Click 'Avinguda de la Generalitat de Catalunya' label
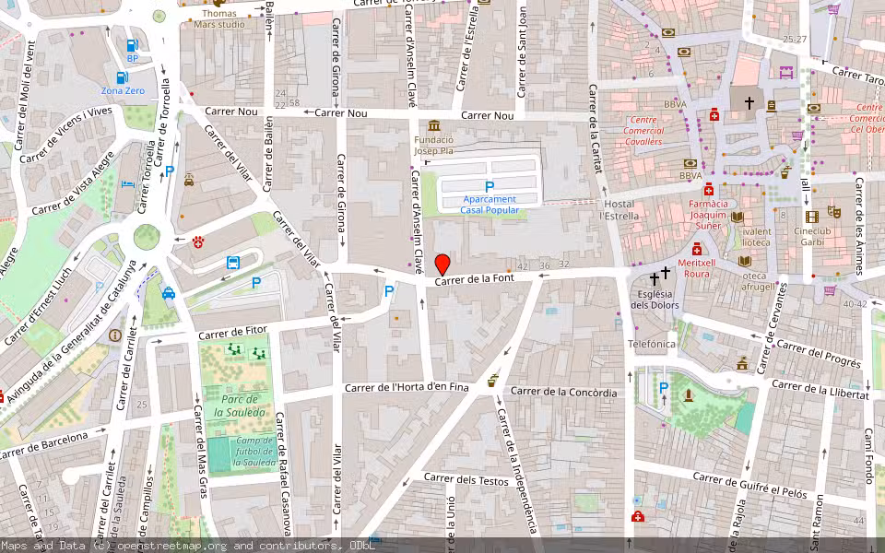The width and height of the screenshot is (885, 553). pyautogui.click(x=72, y=331)
